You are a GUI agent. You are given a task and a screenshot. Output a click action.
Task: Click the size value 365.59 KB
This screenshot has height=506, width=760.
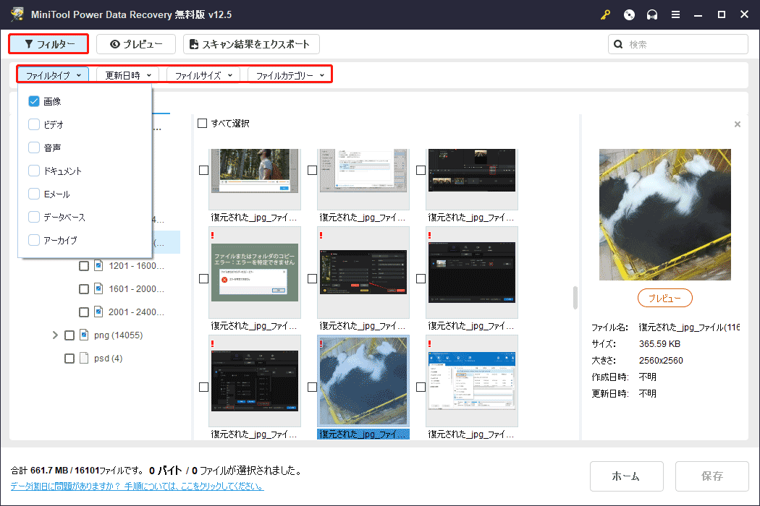coord(659,344)
